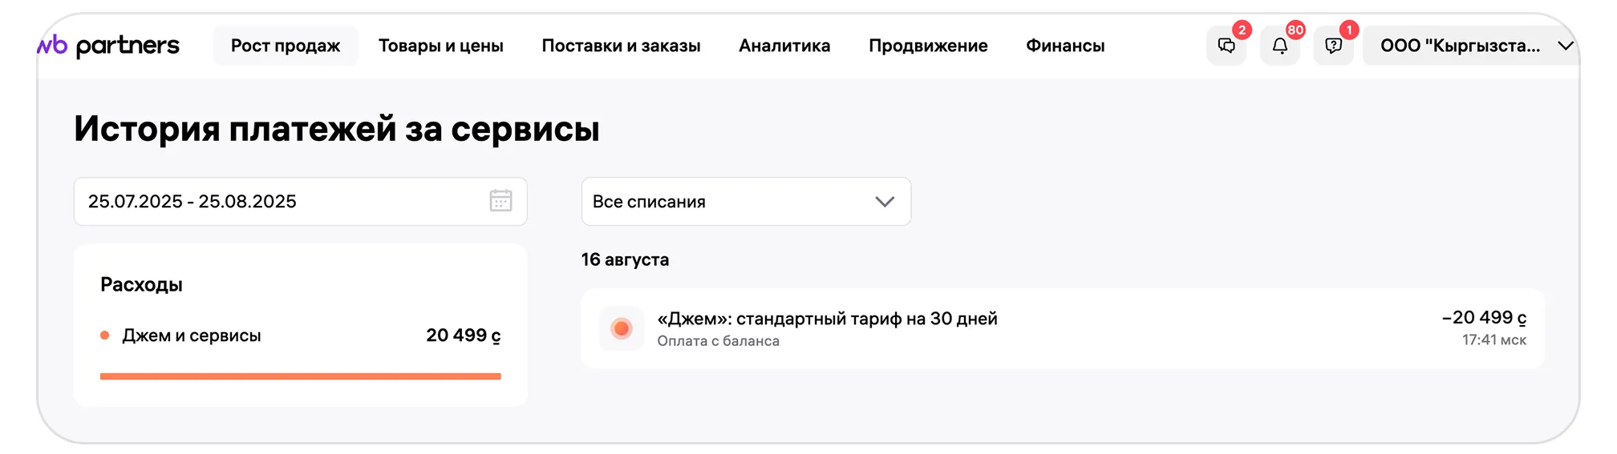
Task: Open the Рост продаж menu
Action: (286, 46)
